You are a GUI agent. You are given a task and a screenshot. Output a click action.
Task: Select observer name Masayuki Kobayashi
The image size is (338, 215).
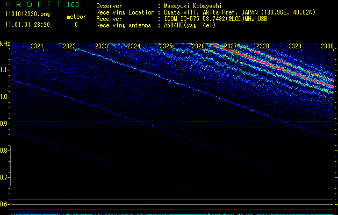click(x=193, y=6)
